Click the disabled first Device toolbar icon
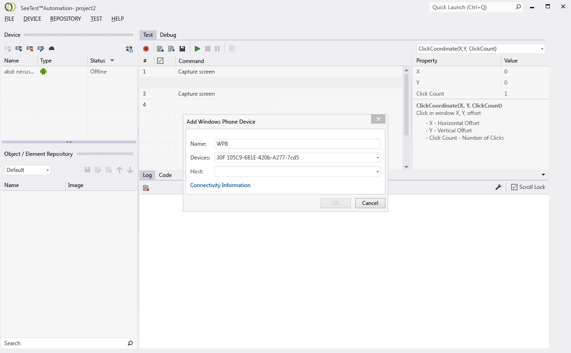 (x=8, y=48)
